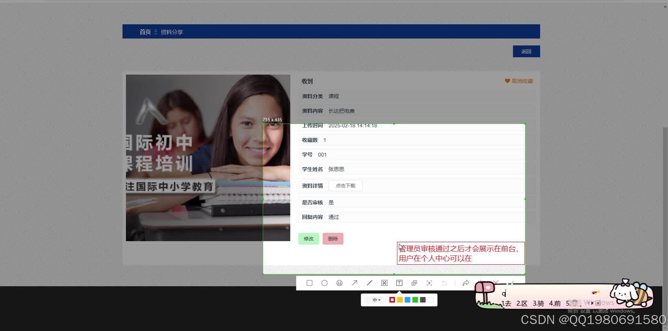Select the pencil line tool
The height and width of the screenshot is (331, 668).
coord(369,283)
